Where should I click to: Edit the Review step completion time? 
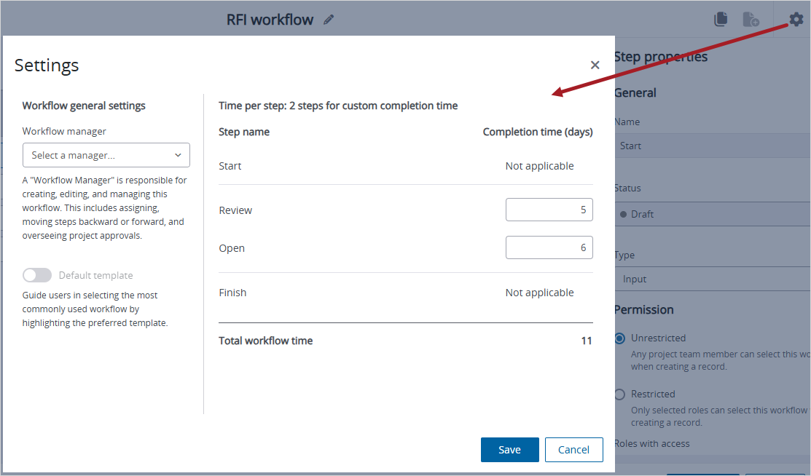(x=549, y=210)
